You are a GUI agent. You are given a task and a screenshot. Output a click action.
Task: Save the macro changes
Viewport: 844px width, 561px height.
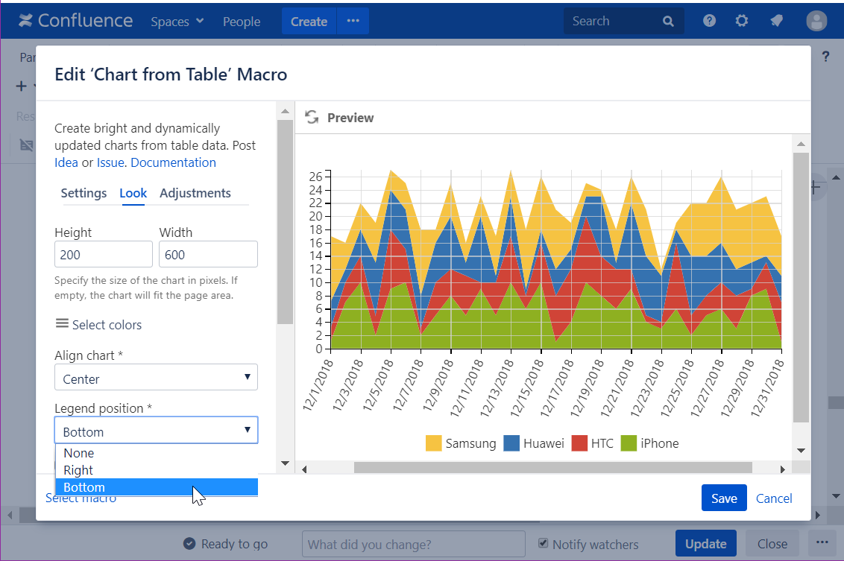click(723, 498)
